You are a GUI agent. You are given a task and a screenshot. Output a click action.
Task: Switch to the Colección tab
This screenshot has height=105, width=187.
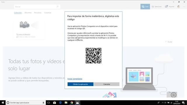[18, 13]
